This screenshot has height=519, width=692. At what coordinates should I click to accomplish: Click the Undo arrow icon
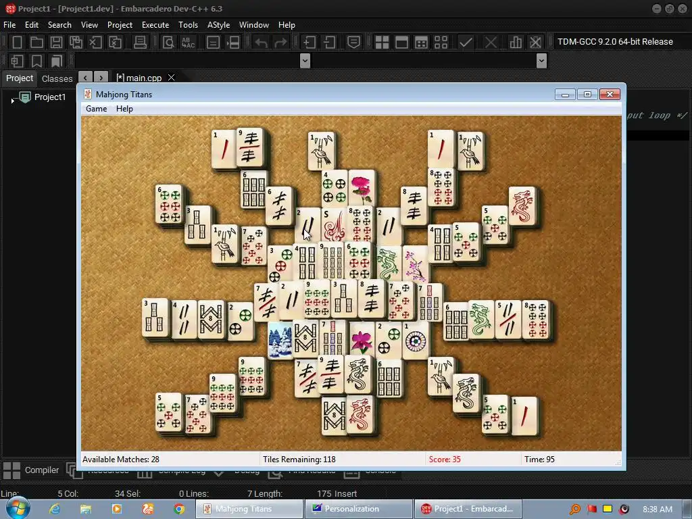tap(262, 43)
